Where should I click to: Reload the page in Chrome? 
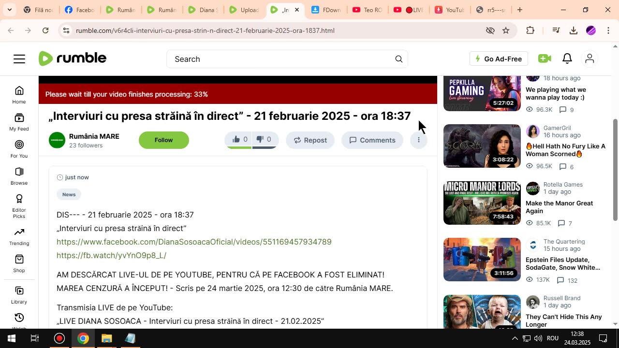coord(45,30)
